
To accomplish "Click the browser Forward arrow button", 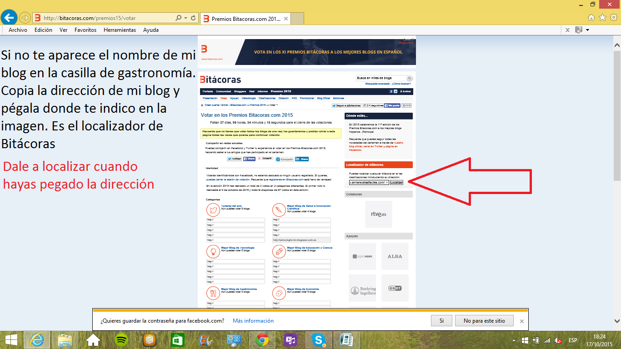I will click(x=25, y=18).
